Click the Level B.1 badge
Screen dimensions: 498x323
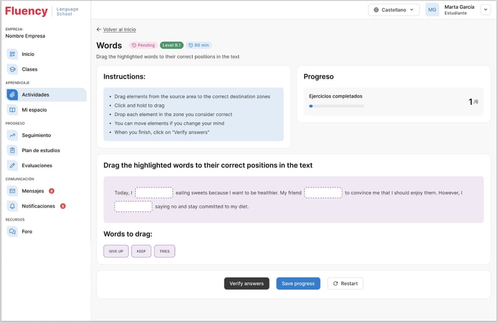pyautogui.click(x=172, y=45)
